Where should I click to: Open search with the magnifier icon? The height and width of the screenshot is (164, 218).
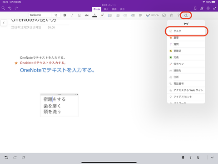click(x=3, y=8)
